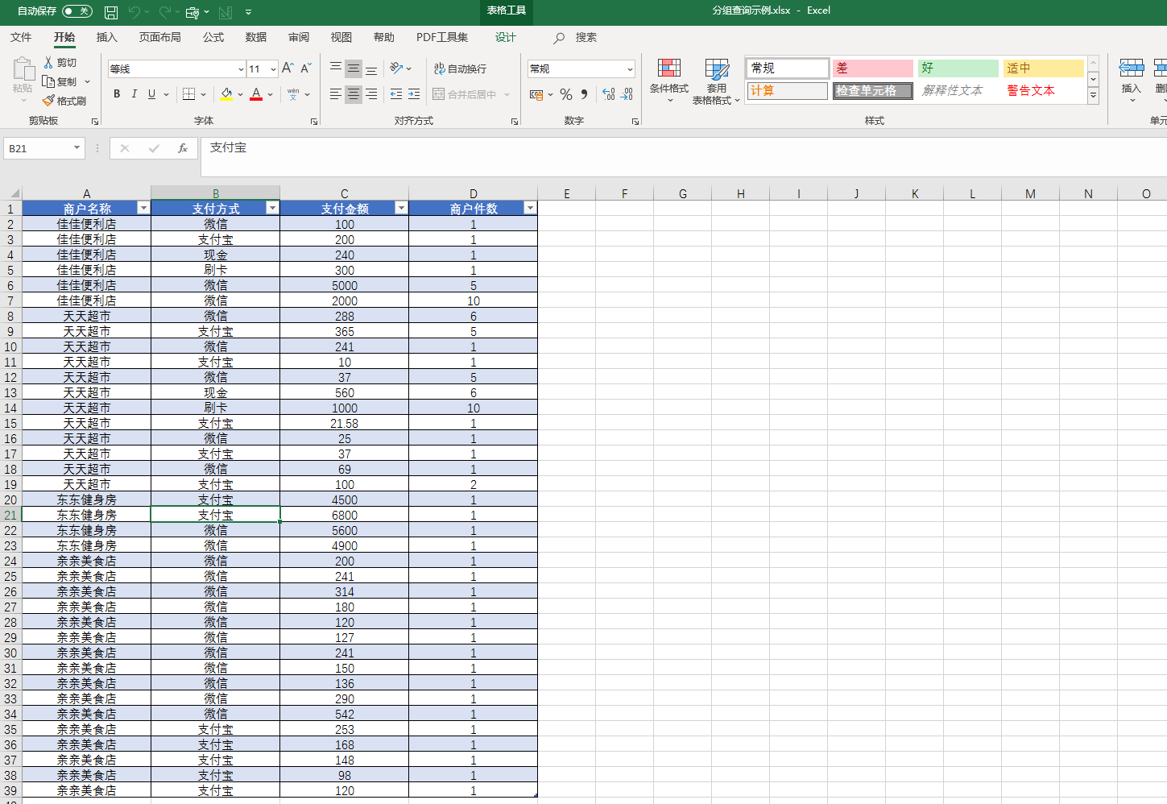Image resolution: width=1167 pixels, height=804 pixels.
Task: Click the font color A icon
Action: (x=256, y=94)
